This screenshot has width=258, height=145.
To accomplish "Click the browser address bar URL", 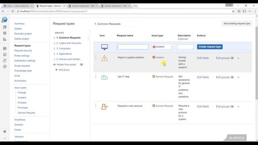I will [54, 11].
